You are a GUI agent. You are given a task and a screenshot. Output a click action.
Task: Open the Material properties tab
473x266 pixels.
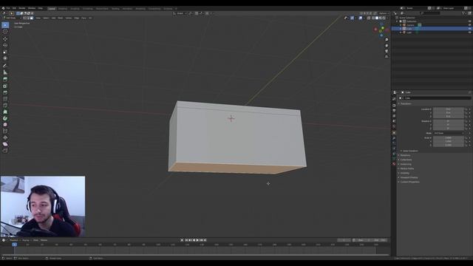[394, 164]
